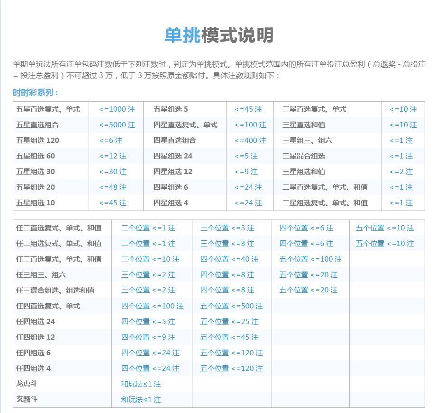Select the 龙虎斗 row label
436x413 pixels.
[x=27, y=384]
